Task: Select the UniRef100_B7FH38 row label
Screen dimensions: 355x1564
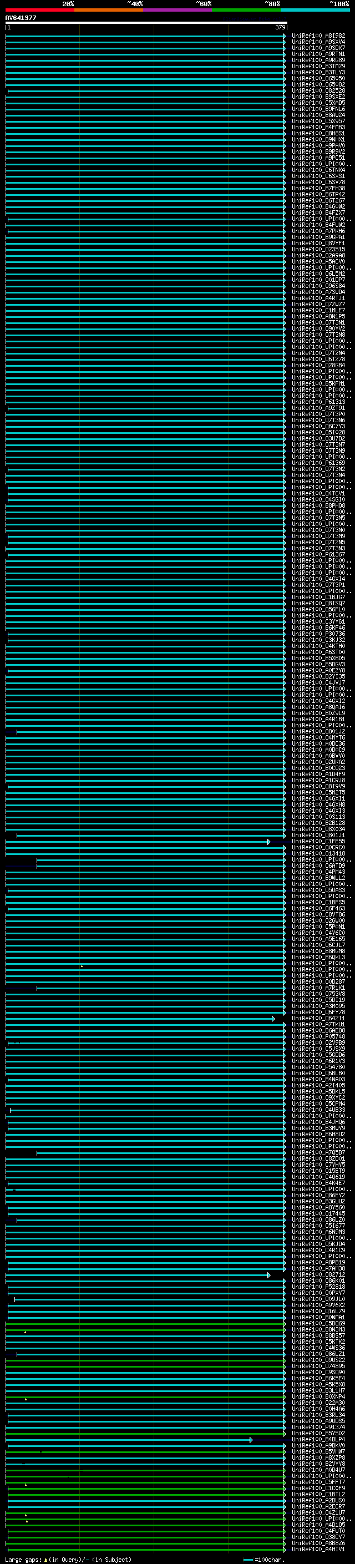Action: click(x=318, y=188)
